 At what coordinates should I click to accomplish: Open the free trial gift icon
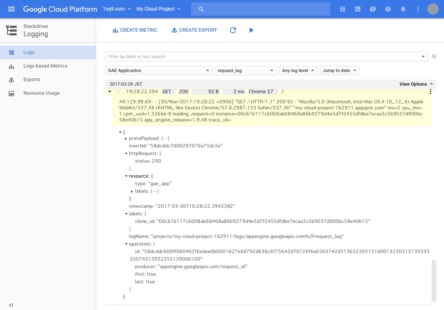point(343,9)
